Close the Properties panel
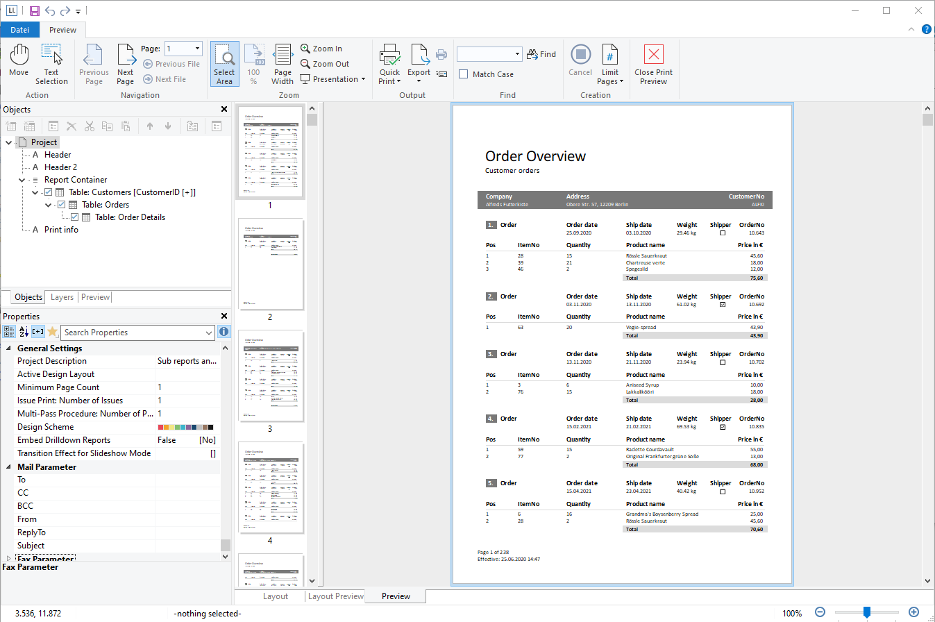The height and width of the screenshot is (622, 935). click(224, 316)
